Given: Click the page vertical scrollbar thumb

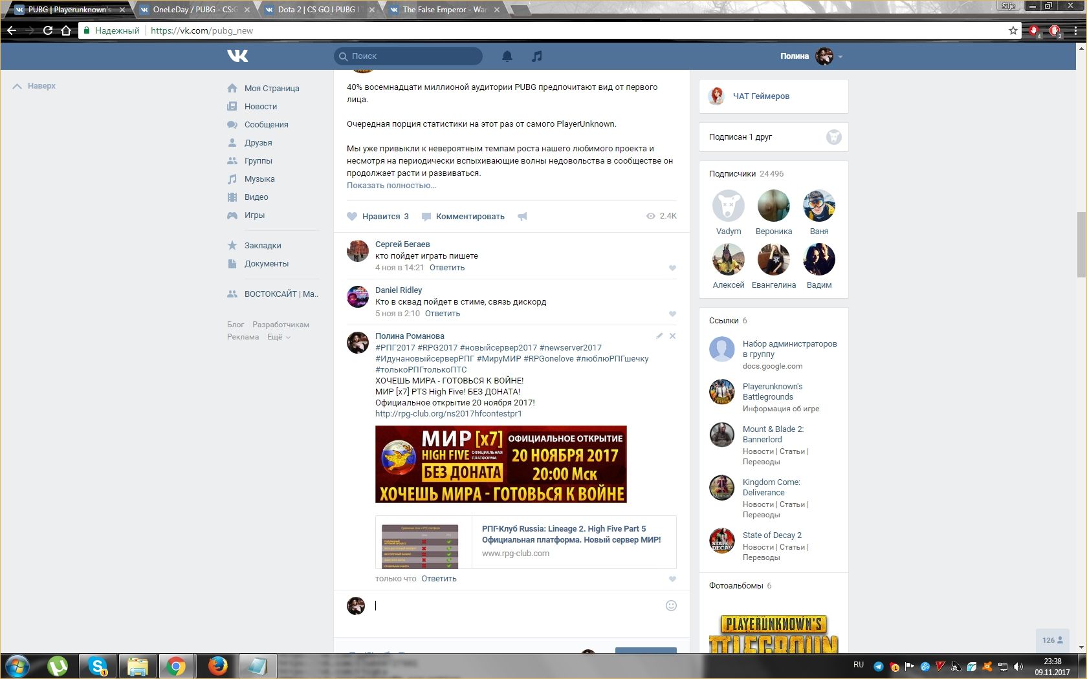Looking at the screenshot, I should [1081, 244].
